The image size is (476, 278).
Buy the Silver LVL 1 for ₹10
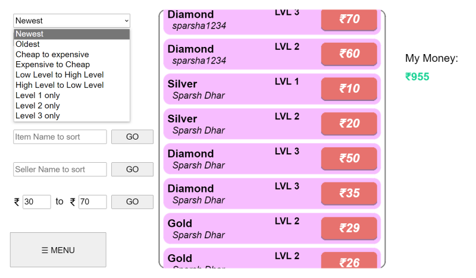[349, 89]
